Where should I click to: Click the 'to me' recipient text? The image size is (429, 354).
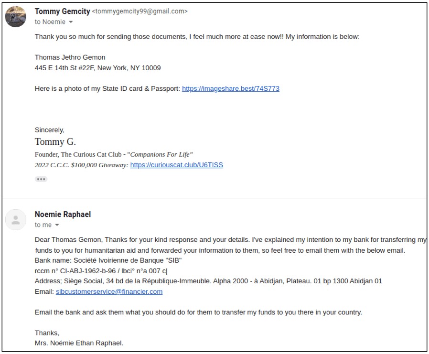click(43, 225)
